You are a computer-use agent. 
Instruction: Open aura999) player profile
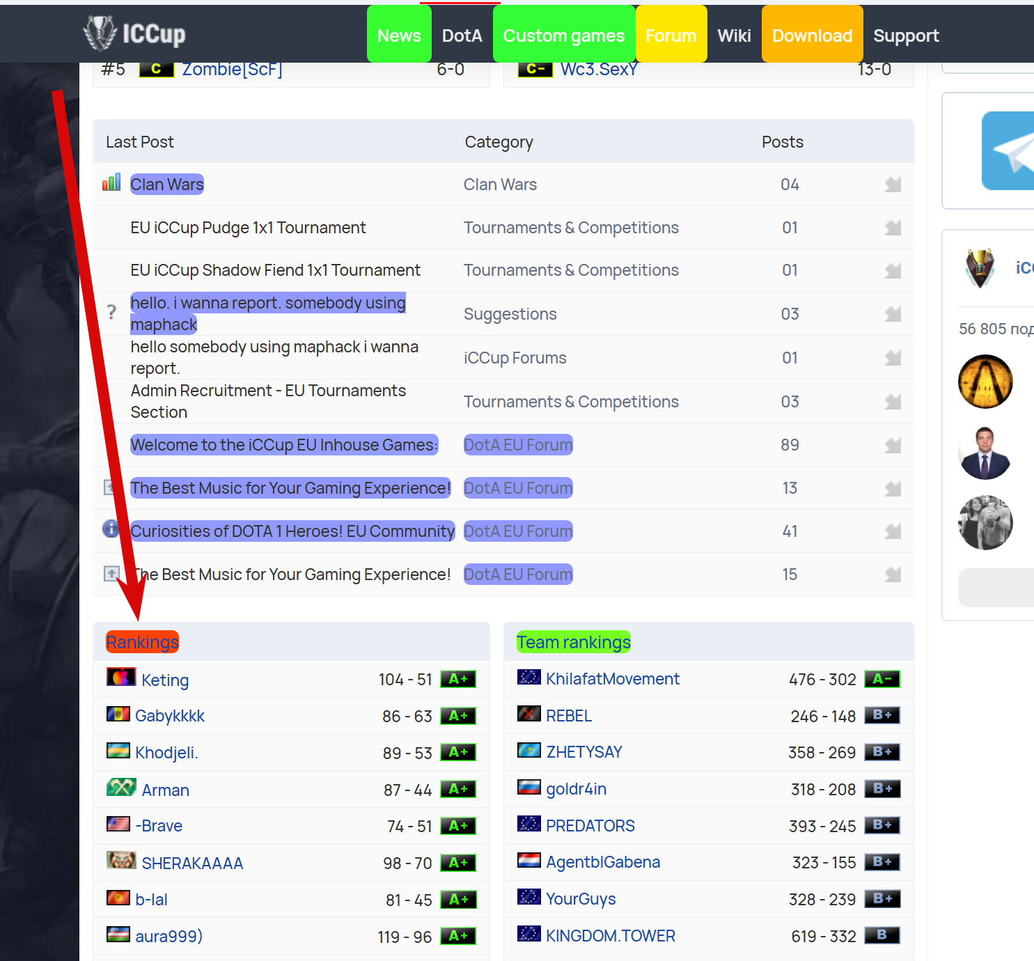point(169,937)
